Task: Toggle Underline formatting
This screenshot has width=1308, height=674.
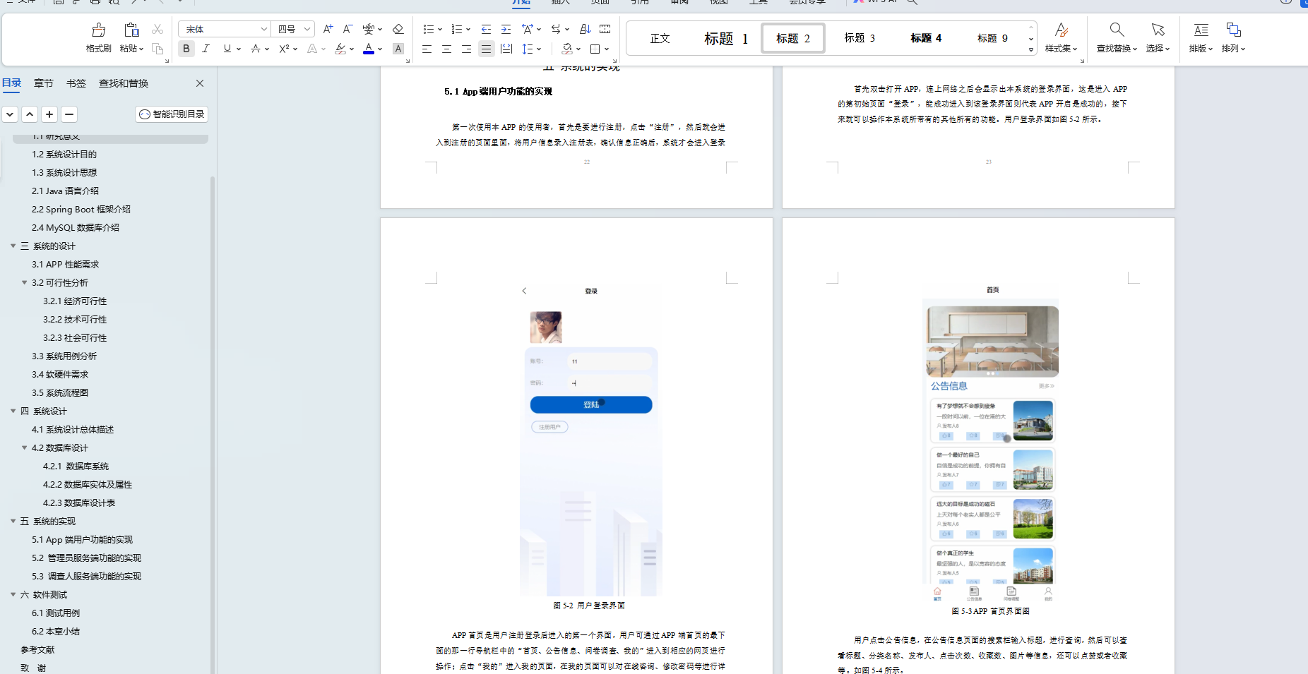Action: tap(227, 49)
